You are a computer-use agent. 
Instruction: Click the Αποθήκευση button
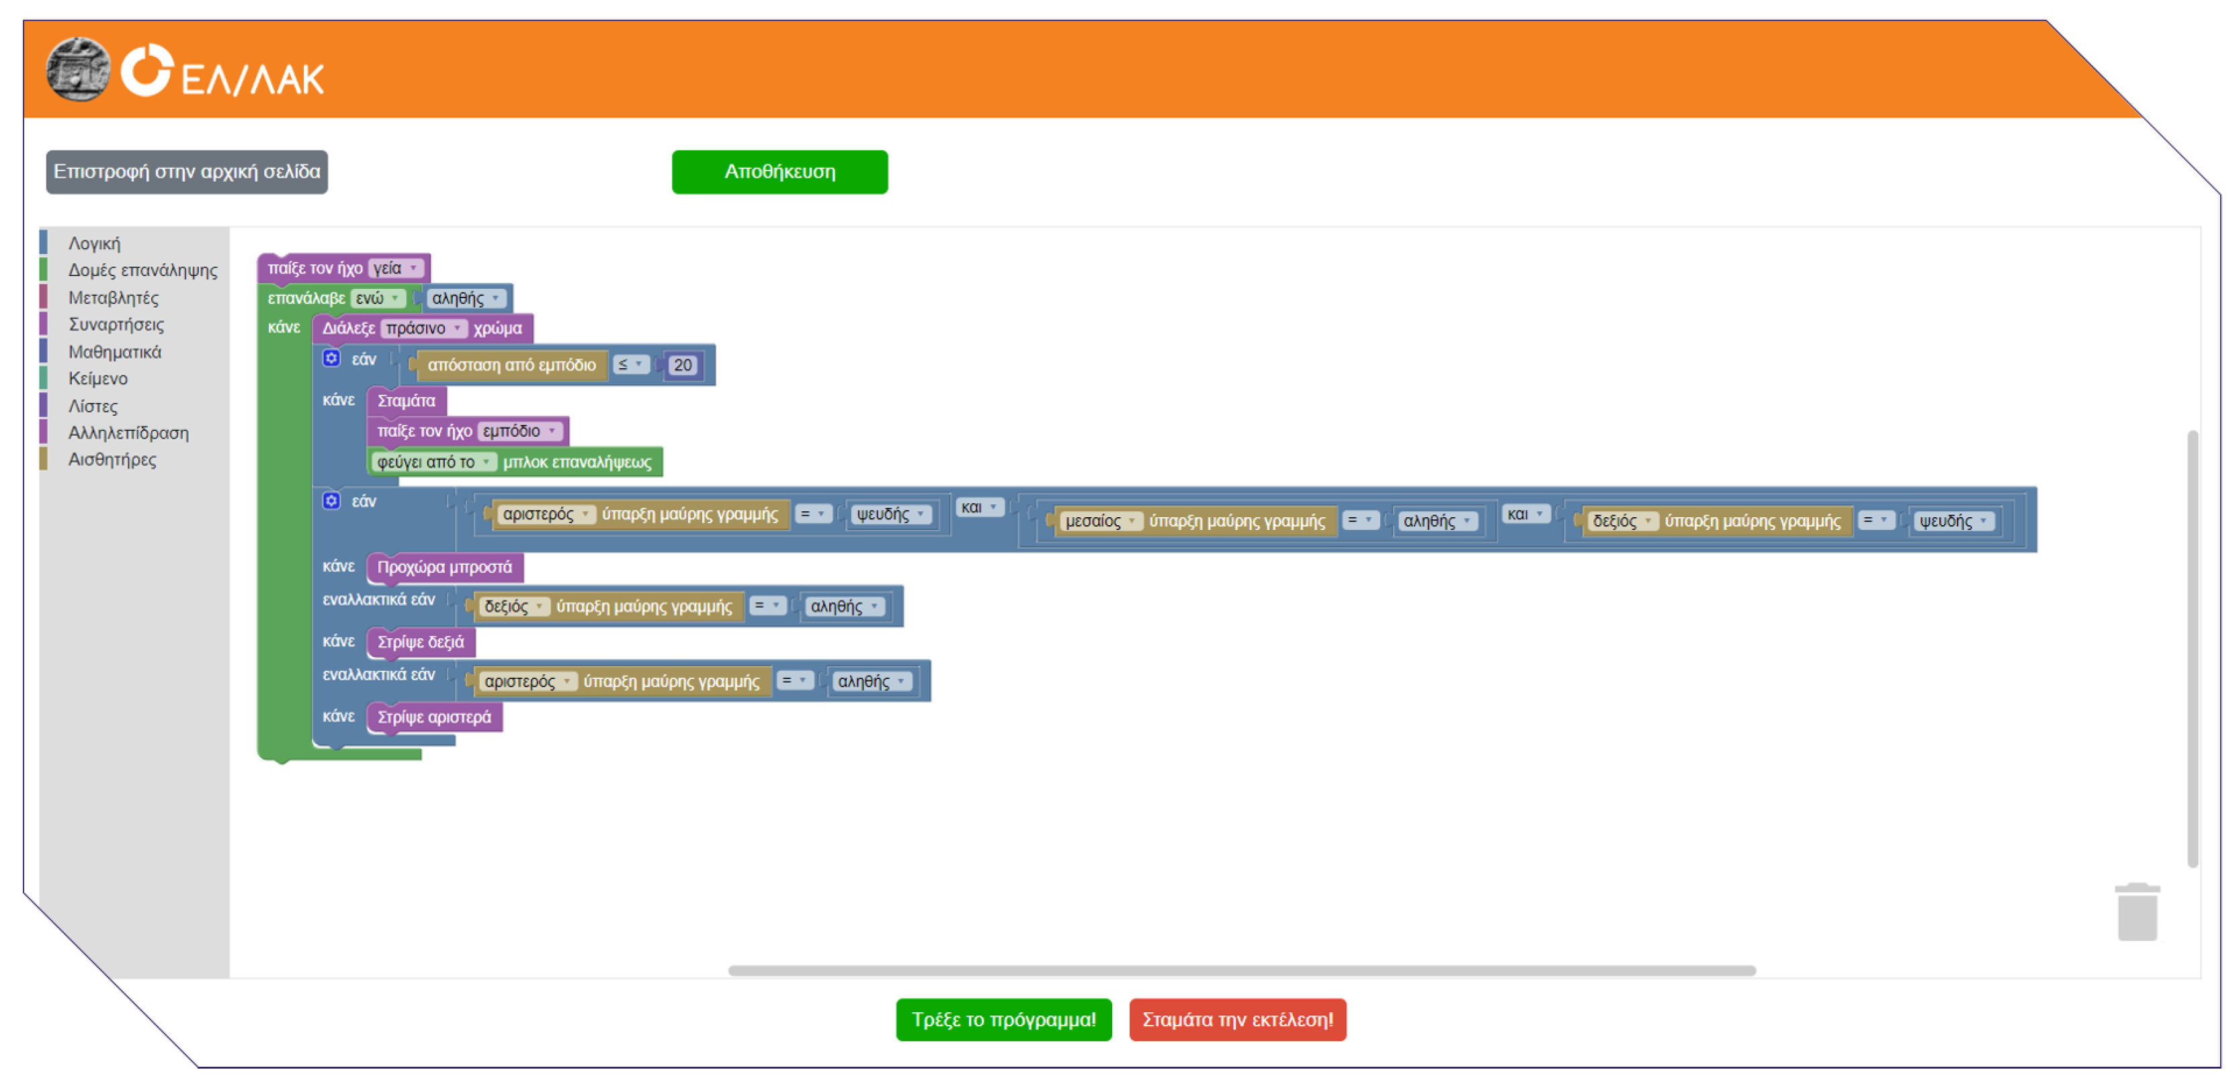pyautogui.click(x=779, y=172)
